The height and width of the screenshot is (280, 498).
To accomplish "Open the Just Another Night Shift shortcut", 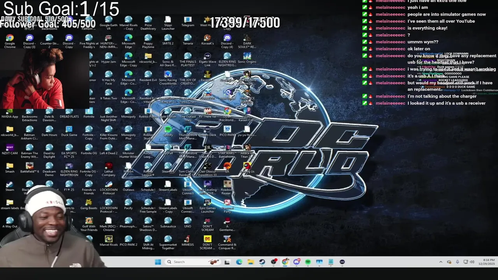I will coord(109,114).
